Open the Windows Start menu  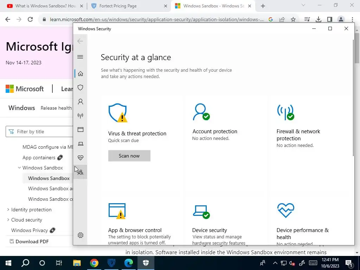pos(8,263)
